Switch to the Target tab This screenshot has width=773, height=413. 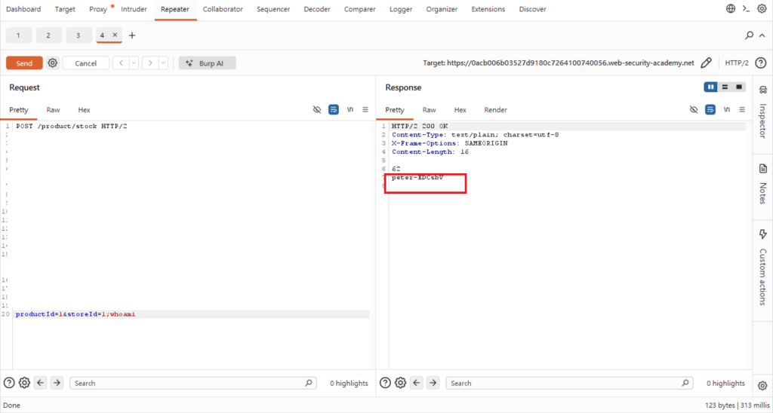point(65,9)
